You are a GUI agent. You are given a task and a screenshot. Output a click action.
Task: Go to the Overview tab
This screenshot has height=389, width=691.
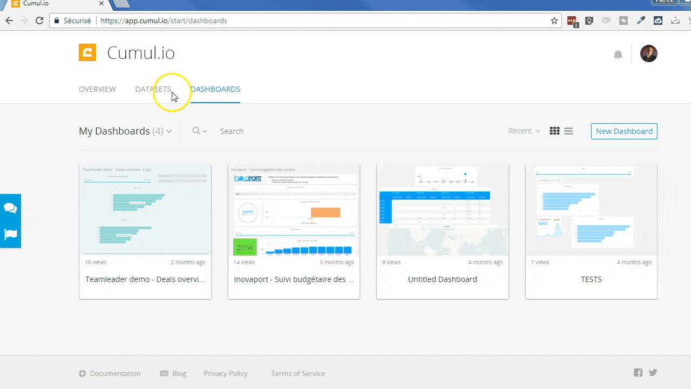tap(97, 89)
